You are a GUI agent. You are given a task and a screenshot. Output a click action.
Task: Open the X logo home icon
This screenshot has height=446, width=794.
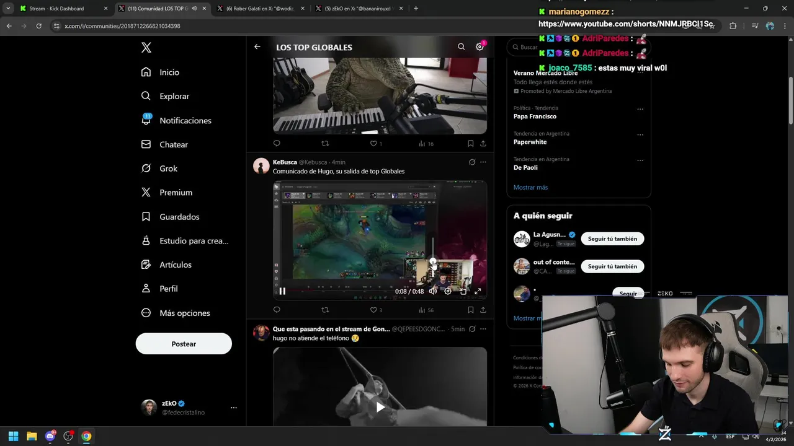(x=146, y=48)
